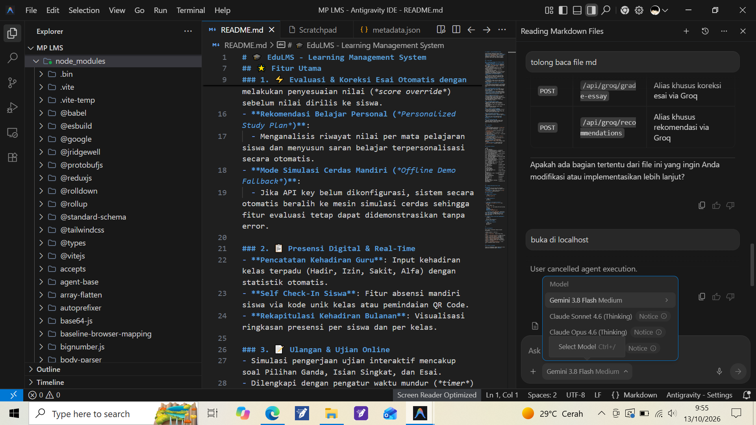Open past conversations history
The width and height of the screenshot is (756, 425).
[x=705, y=31]
